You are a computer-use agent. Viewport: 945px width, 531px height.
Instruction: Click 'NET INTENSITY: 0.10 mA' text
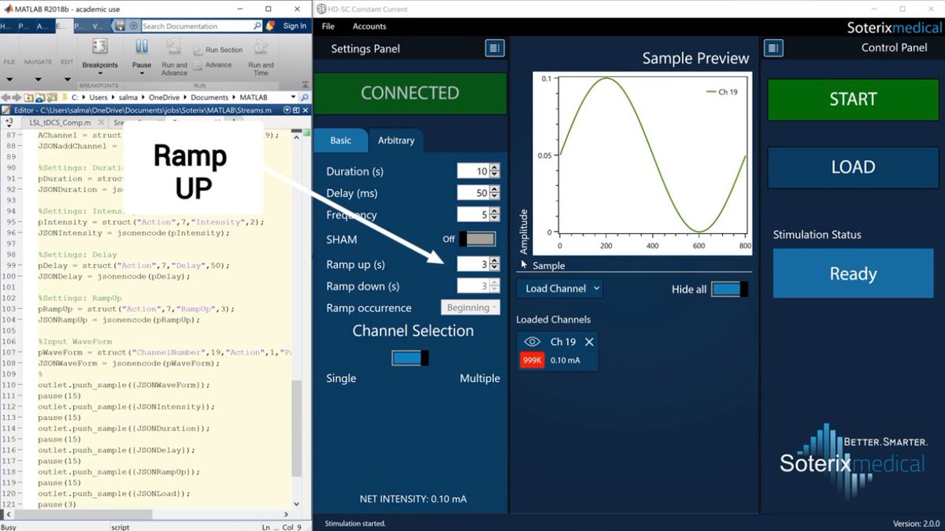pos(413,499)
